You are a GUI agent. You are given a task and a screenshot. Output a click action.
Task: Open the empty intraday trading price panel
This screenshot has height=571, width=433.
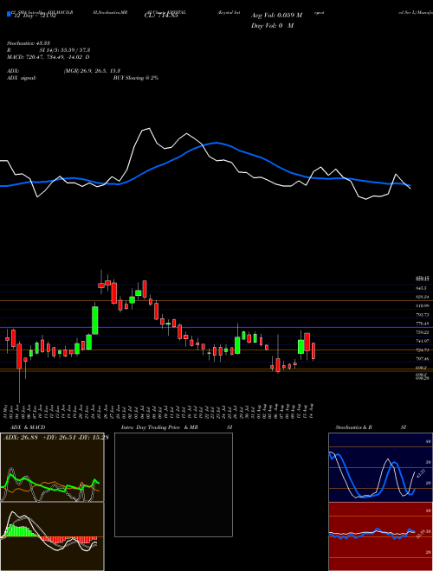tap(173, 484)
